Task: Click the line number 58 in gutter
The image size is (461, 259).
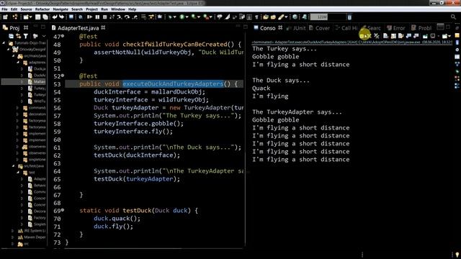Action: click(x=57, y=124)
